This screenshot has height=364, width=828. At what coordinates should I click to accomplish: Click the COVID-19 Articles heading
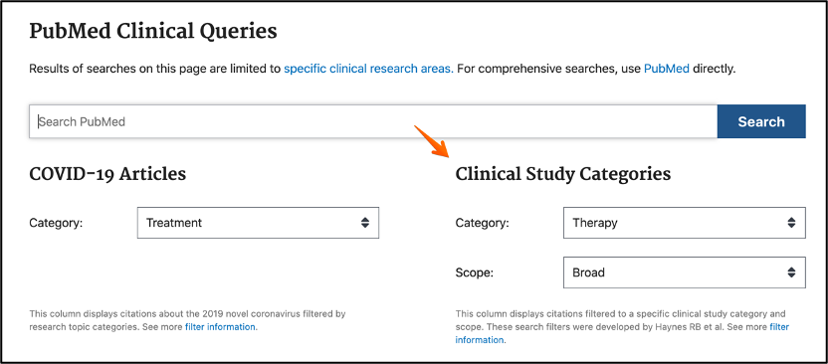tap(107, 174)
